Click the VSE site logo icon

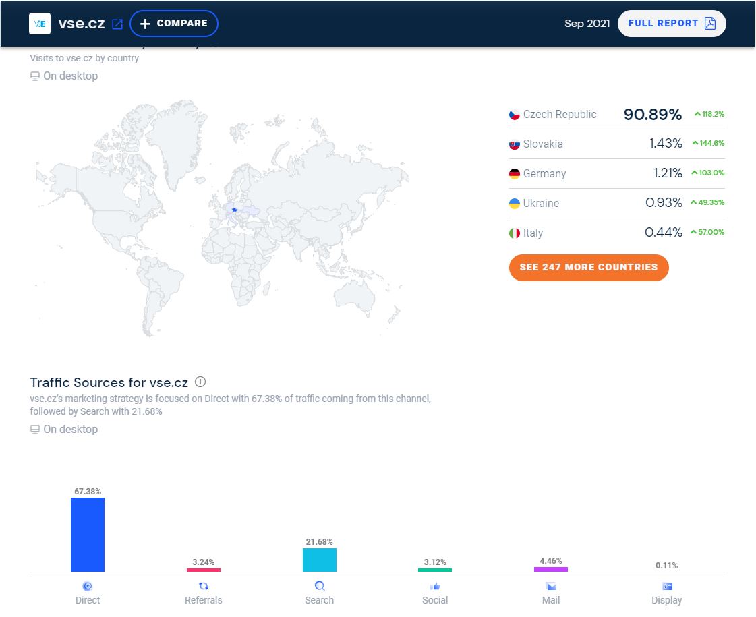pyautogui.click(x=40, y=24)
